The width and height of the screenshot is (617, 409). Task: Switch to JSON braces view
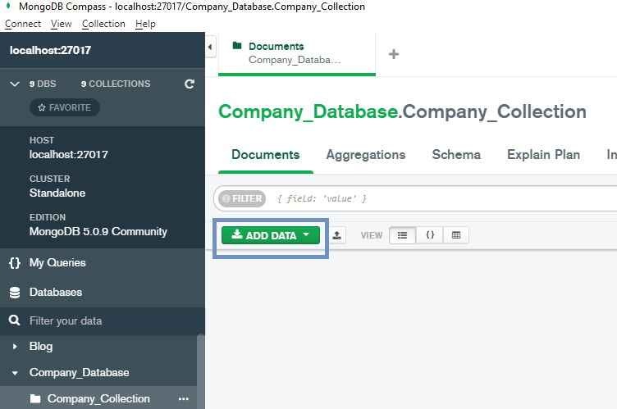429,235
